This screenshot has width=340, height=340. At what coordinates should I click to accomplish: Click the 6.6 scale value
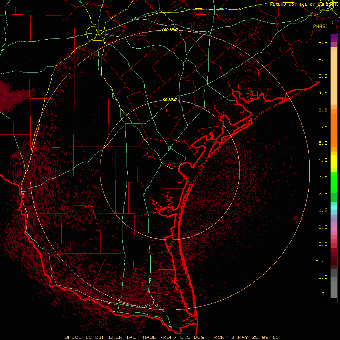tap(323, 110)
